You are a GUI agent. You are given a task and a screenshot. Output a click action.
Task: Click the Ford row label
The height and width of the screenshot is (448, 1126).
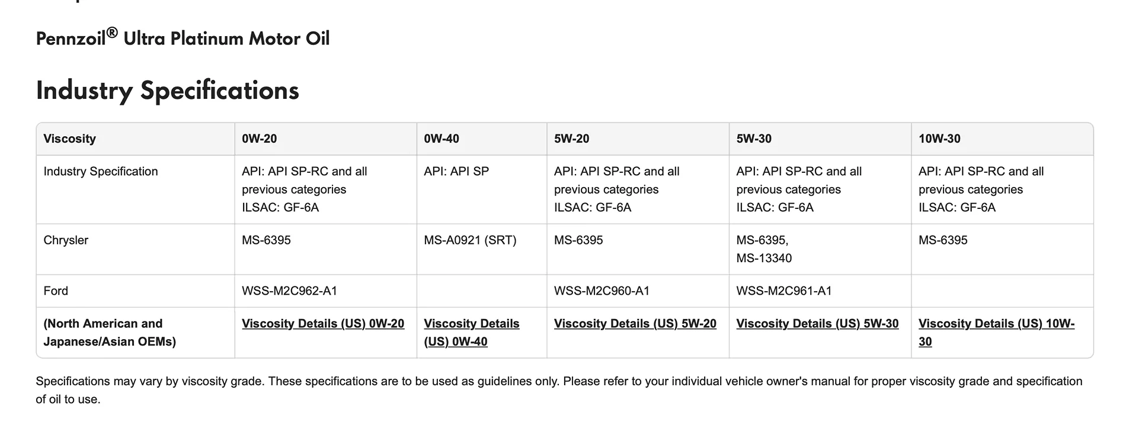[x=56, y=291]
